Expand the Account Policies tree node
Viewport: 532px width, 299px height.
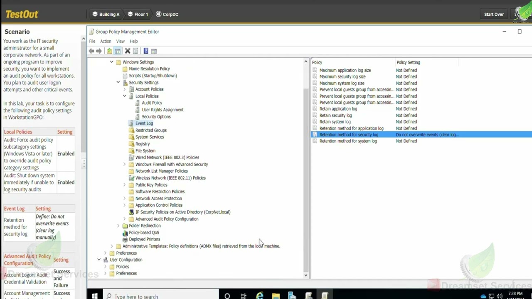(124, 89)
